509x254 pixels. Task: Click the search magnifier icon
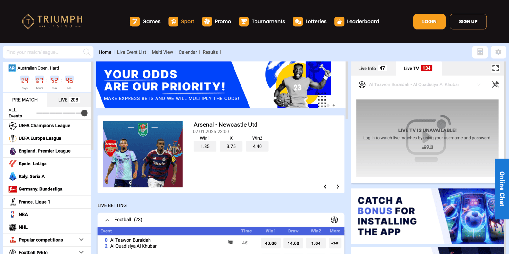(x=87, y=52)
